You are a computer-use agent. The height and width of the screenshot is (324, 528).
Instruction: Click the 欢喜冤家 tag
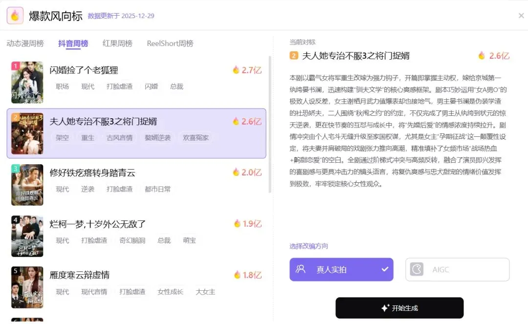click(x=196, y=138)
